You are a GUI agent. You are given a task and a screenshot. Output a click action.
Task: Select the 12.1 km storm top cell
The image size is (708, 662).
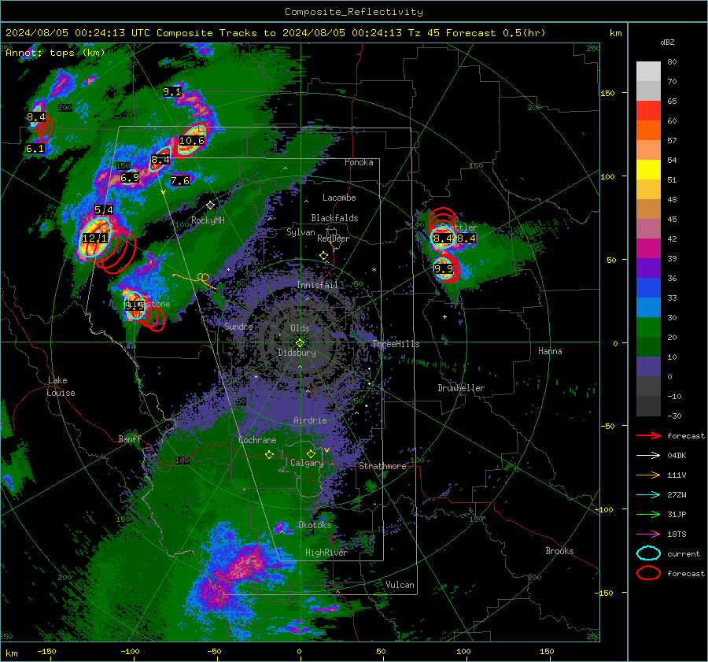[x=95, y=238]
